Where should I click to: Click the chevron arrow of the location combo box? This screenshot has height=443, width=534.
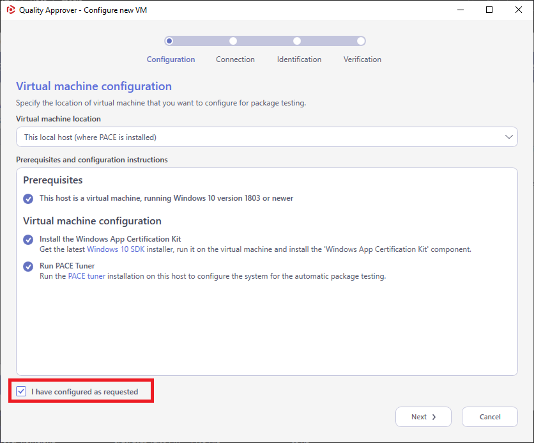coord(509,137)
